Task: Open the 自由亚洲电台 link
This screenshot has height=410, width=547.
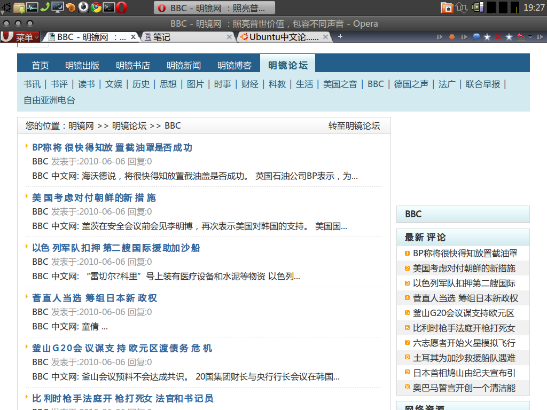Action: click(x=49, y=100)
